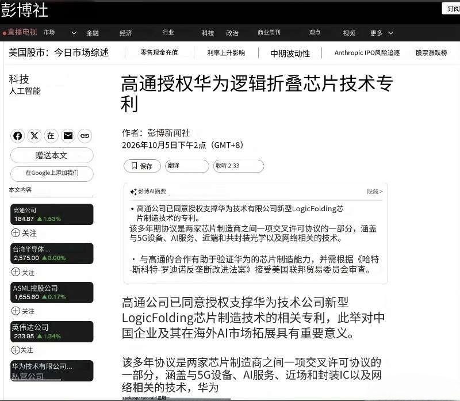Copy article link icon
This screenshot has height=401, width=460.
coord(85,136)
